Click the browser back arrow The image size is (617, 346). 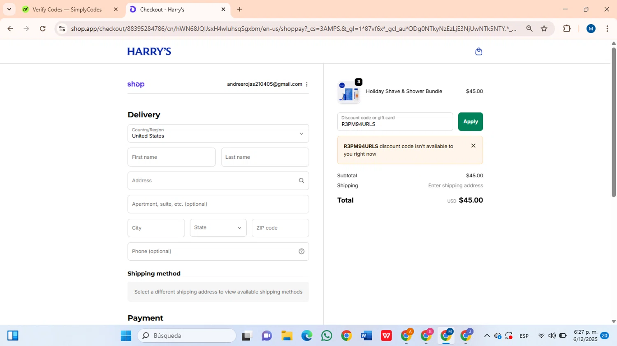(10, 28)
